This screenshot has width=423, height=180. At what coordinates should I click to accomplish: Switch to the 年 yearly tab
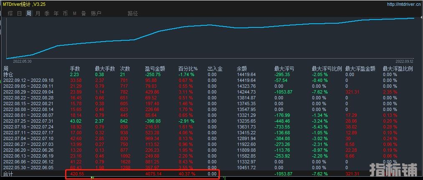[x=56, y=13]
